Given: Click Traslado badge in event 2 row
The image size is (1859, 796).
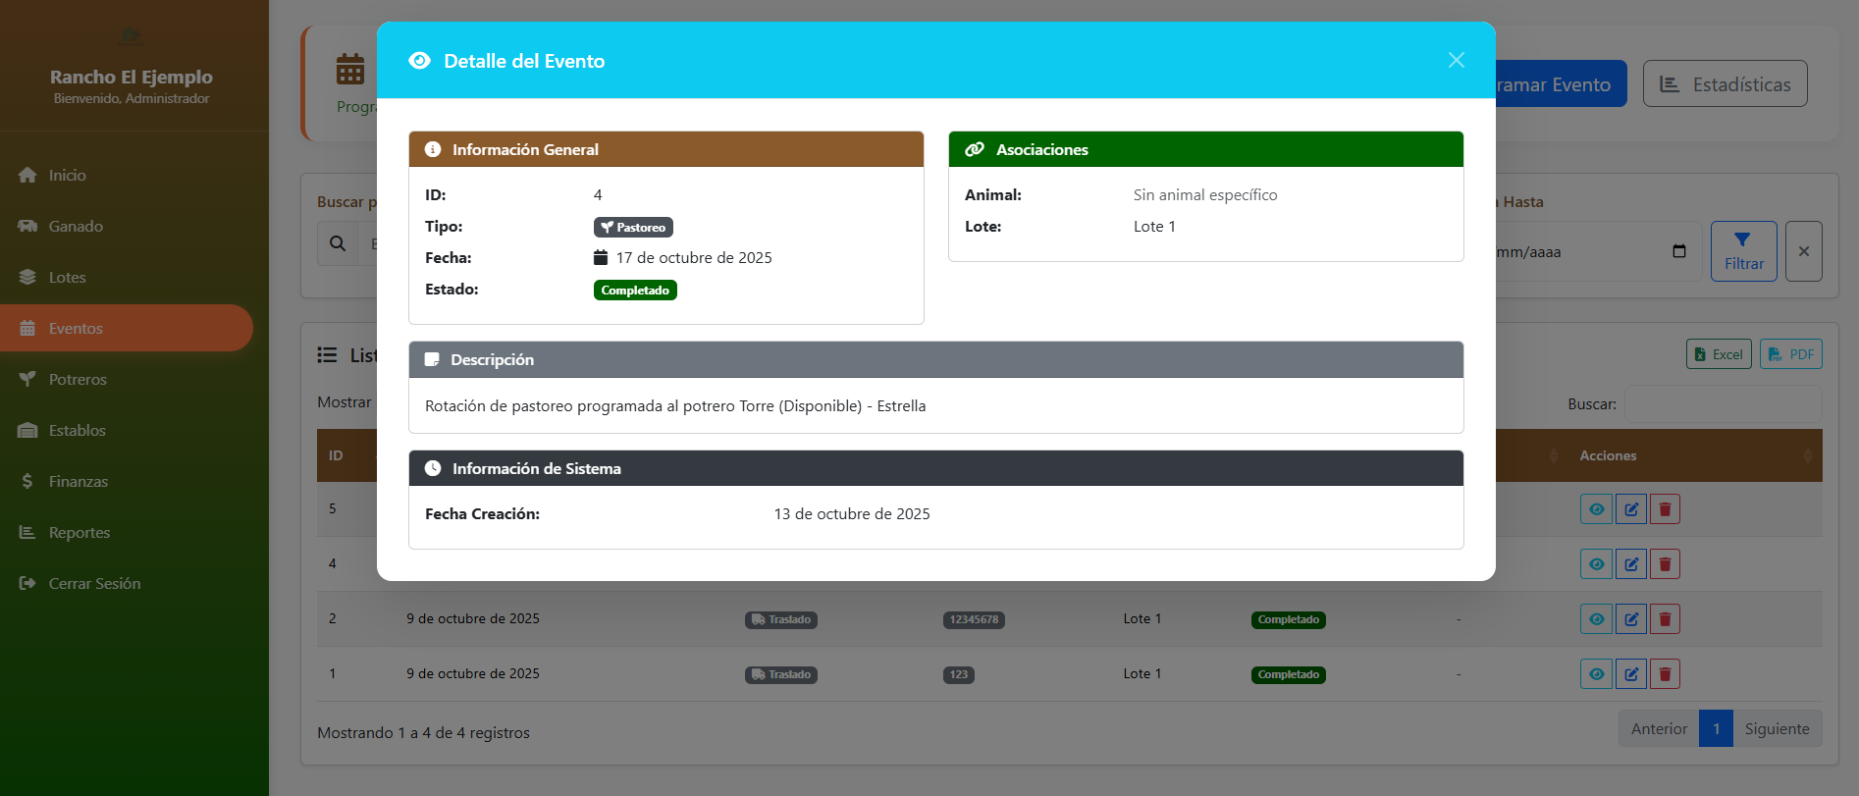Looking at the screenshot, I should pos(781,619).
